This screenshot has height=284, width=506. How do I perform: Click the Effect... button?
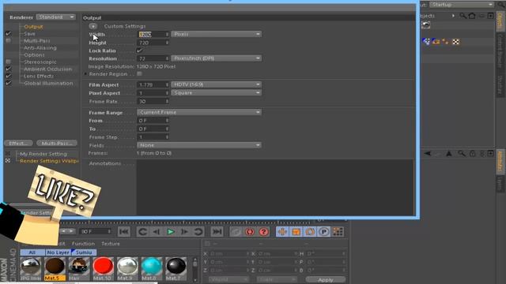[x=18, y=143]
